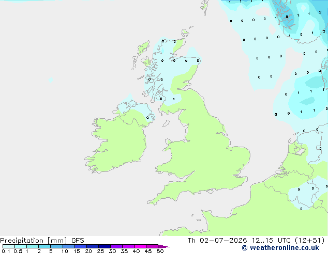Pick the legend swatch between 45 and 50
Screen dimensions: 328x253
152,246
